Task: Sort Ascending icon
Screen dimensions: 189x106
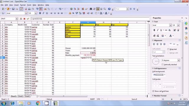Action: pyautogui.click(x=75, y=9)
